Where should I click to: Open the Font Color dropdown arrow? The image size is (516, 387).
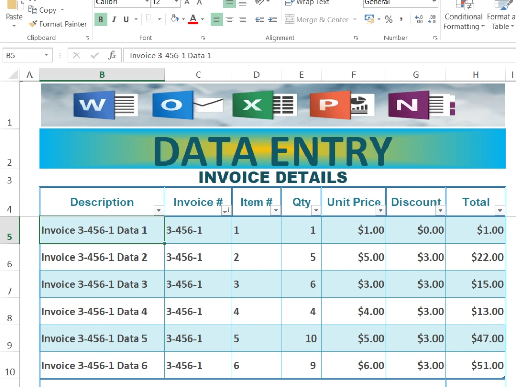(202, 19)
